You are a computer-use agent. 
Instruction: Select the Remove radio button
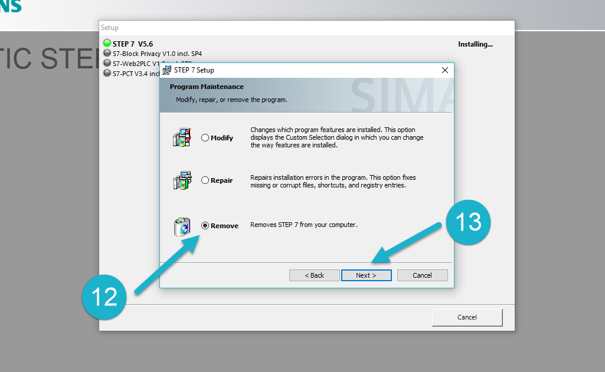[x=205, y=226]
